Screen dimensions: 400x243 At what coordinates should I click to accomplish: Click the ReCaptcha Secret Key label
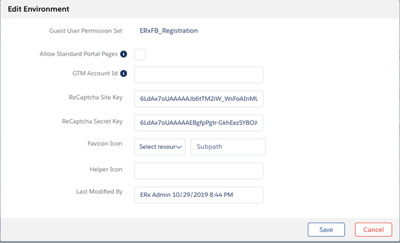pos(92,121)
